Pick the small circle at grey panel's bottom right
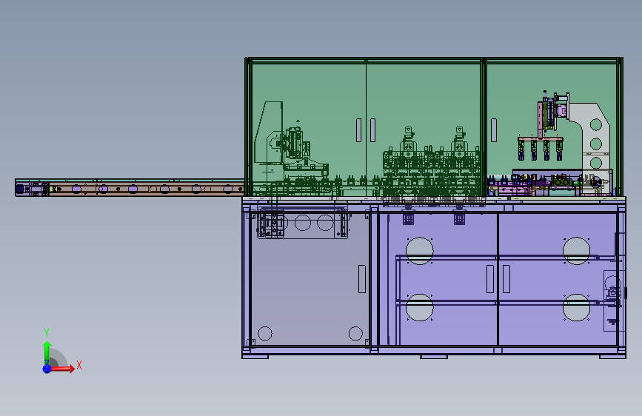Viewport: 642px width, 416px height. pyautogui.click(x=355, y=333)
